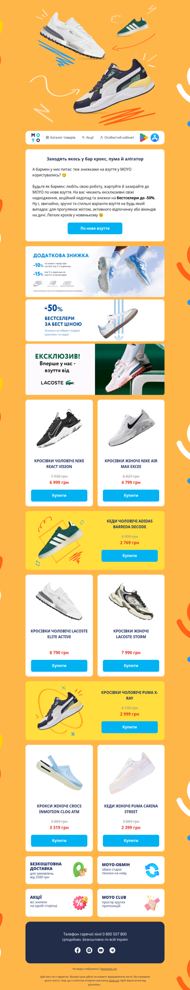Click the По нове взуття button
This screenshot has width=190, height=990.
pos(95,228)
